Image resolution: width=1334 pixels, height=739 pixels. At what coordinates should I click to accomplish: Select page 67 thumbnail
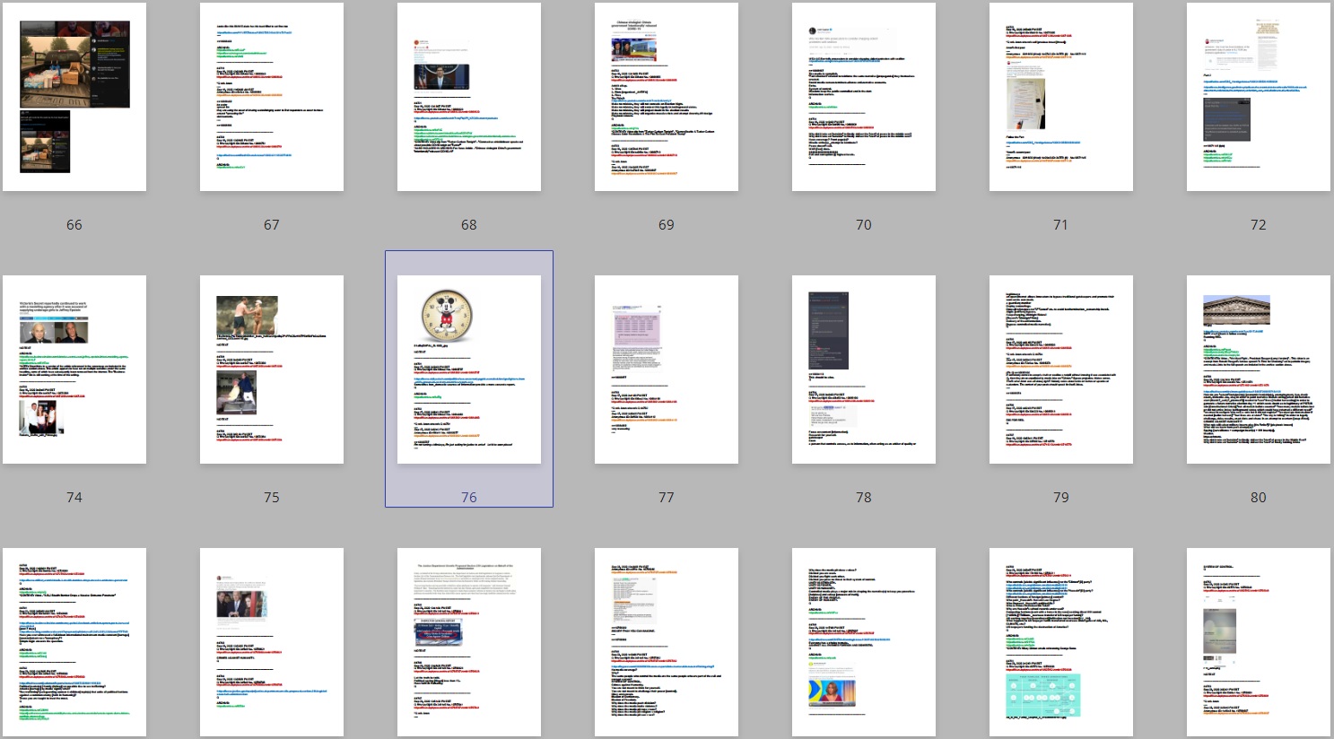[x=272, y=97]
